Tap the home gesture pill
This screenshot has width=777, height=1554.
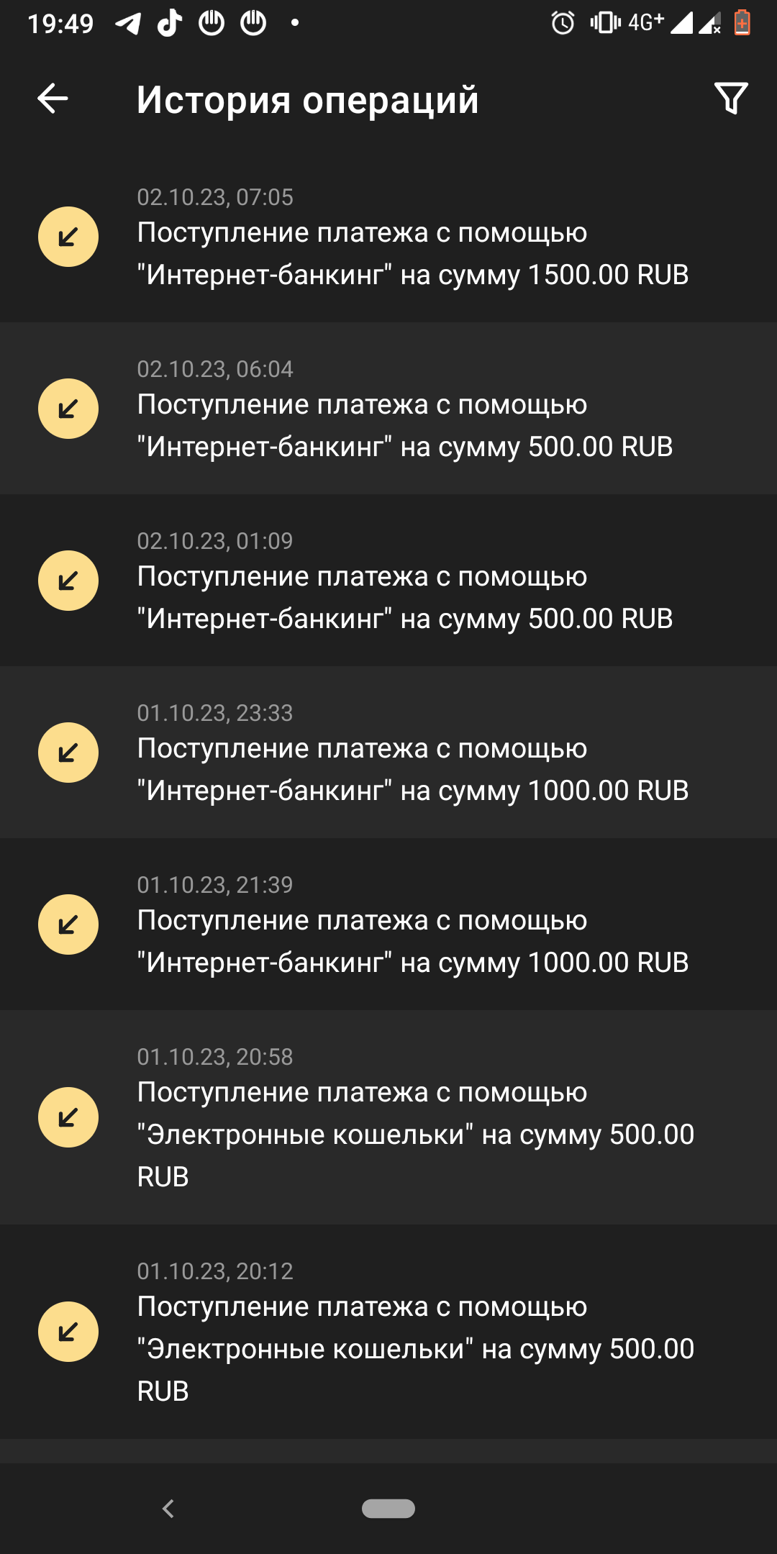(x=388, y=1508)
